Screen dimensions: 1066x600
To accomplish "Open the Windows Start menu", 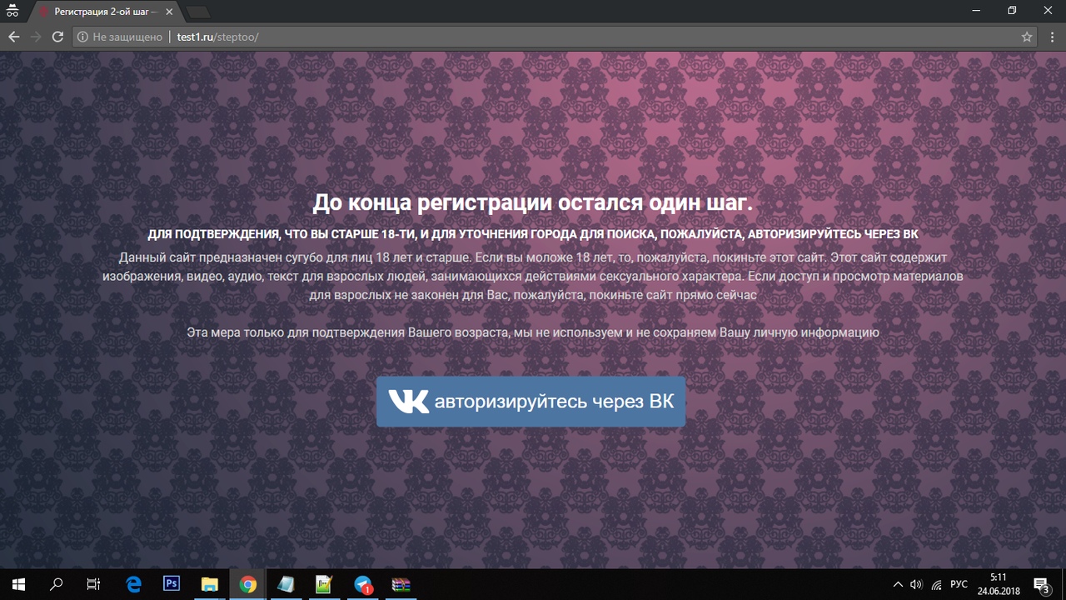I will [18, 584].
